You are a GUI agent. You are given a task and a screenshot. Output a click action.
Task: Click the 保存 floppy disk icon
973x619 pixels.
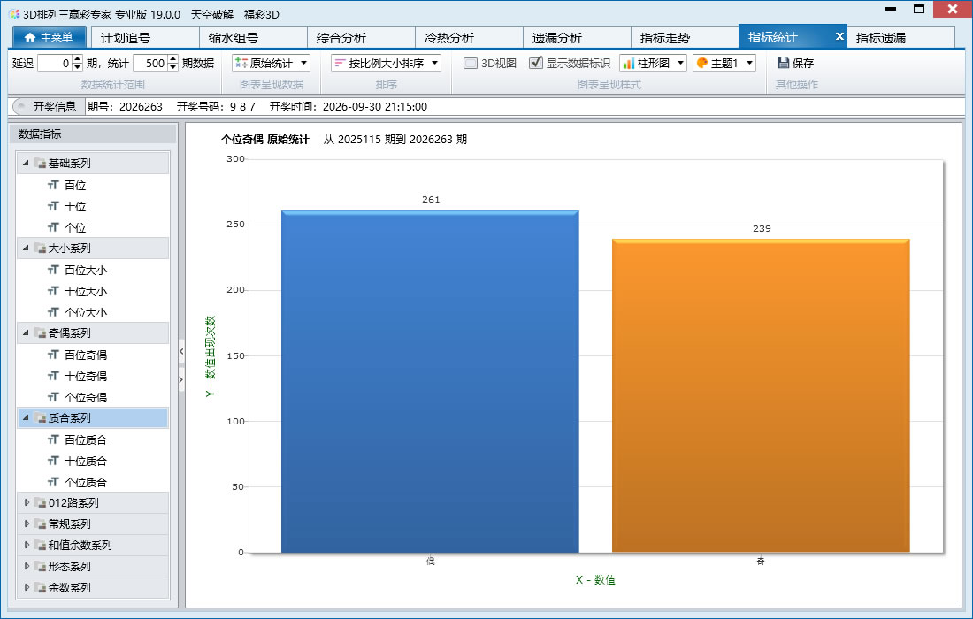coord(783,63)
